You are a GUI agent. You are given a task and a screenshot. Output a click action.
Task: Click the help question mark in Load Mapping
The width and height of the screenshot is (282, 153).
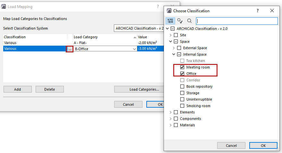(158, 7)
